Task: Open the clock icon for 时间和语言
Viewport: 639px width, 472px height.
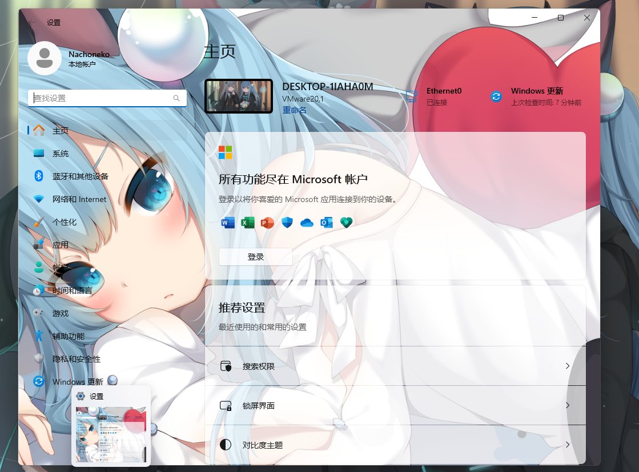Action: click(x=39, y=291)
